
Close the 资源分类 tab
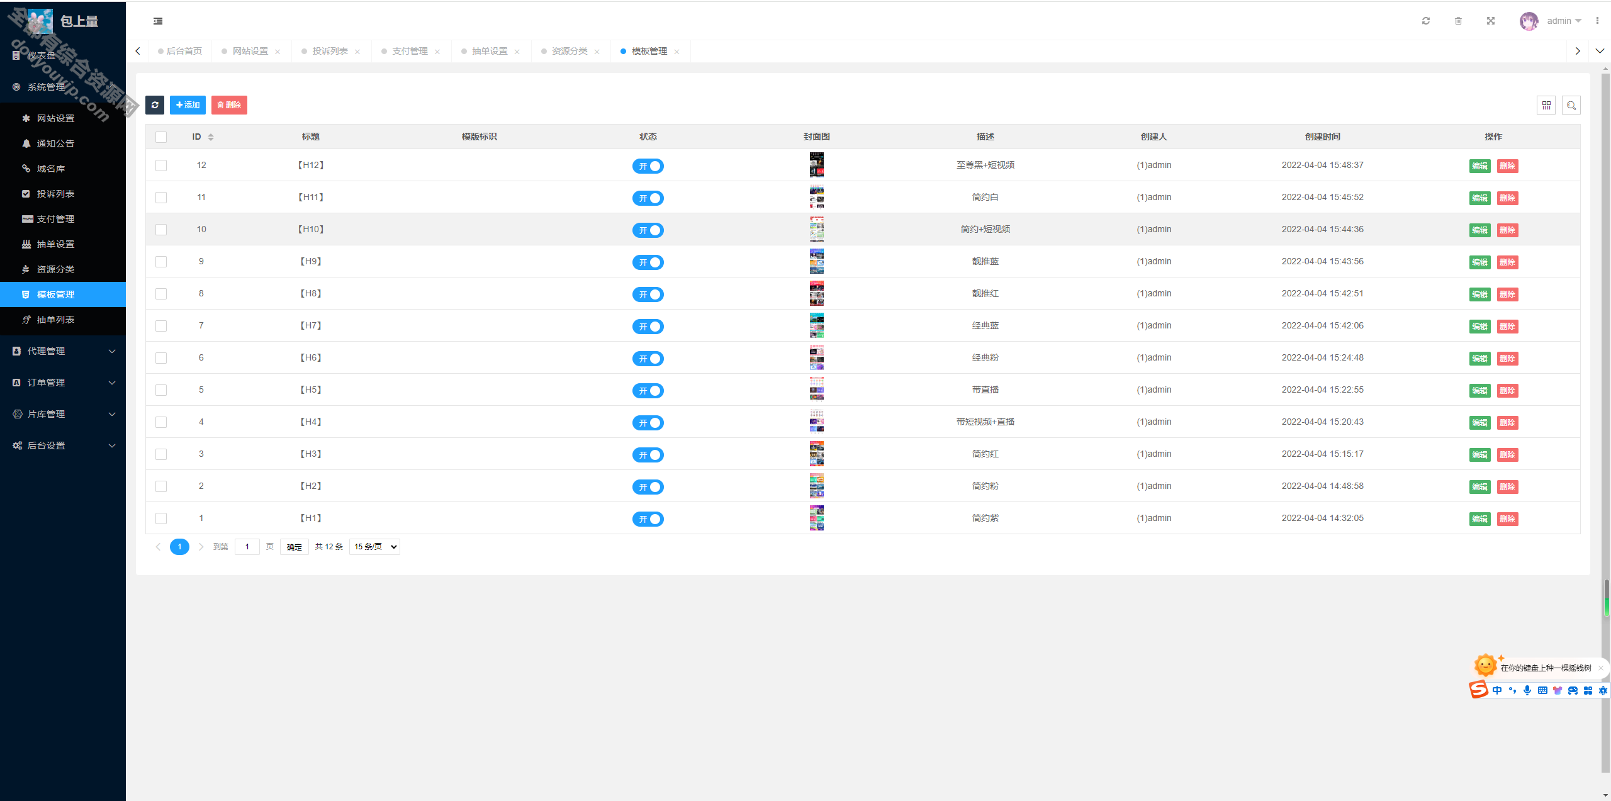pyautogui.click(x=597, y=52)
